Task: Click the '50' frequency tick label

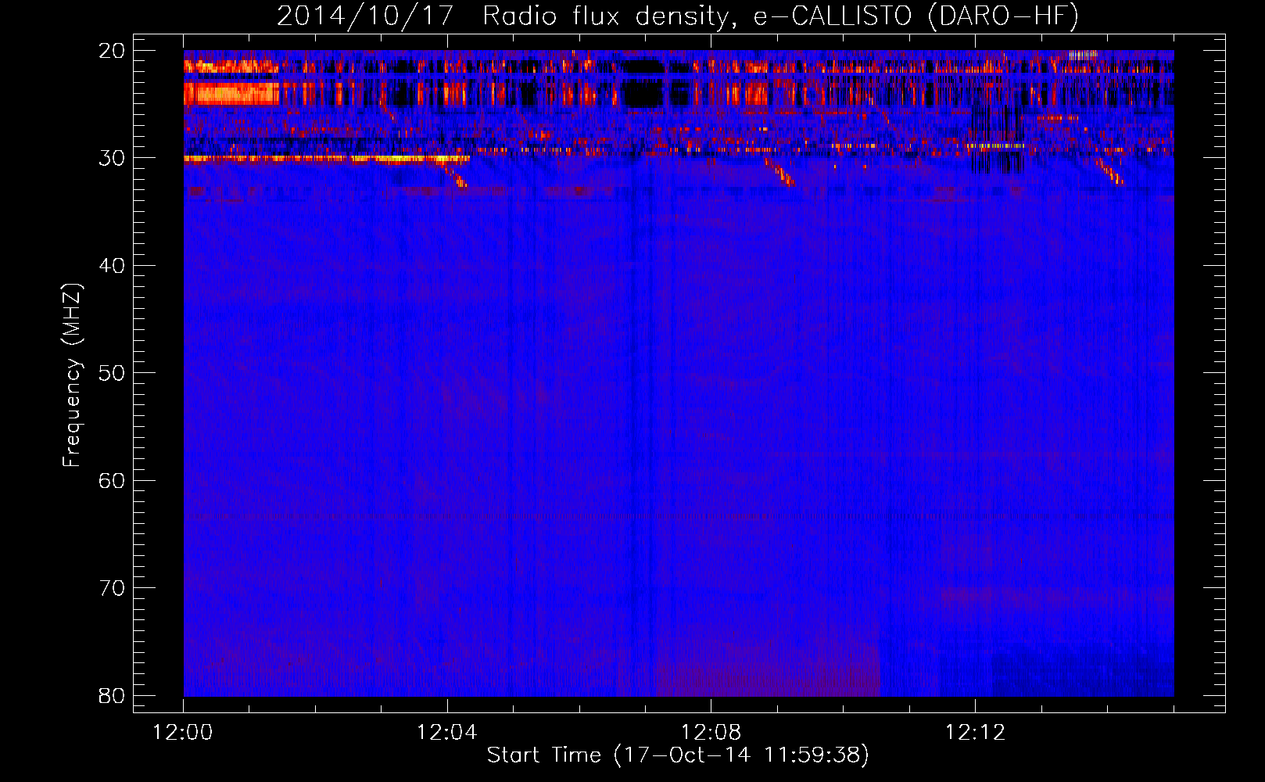Action: tap(112, 373)
